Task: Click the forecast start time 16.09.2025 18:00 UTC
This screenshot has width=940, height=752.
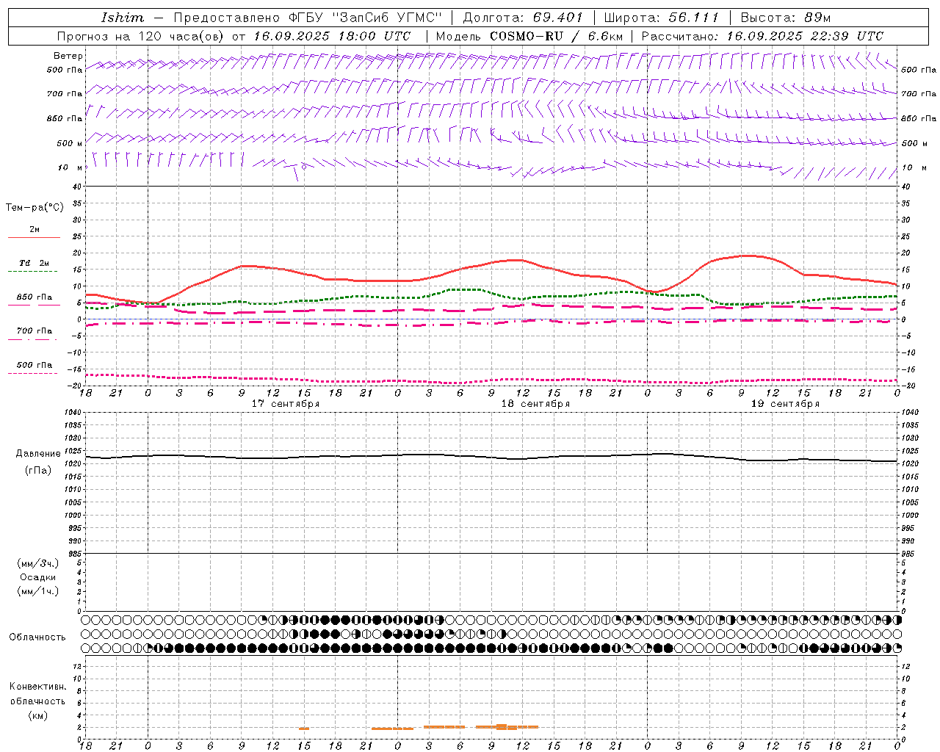Action: click(332, 36)
